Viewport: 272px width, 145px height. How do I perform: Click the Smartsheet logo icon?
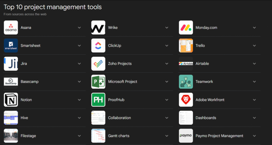pos(11,46)
